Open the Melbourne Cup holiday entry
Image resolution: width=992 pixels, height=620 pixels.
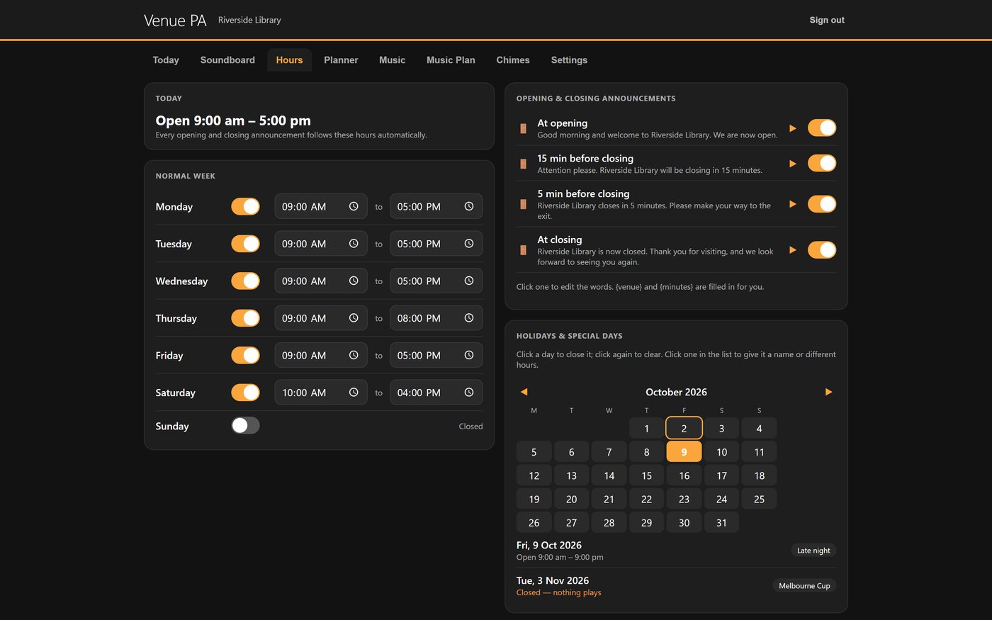[x=676, y=586]
